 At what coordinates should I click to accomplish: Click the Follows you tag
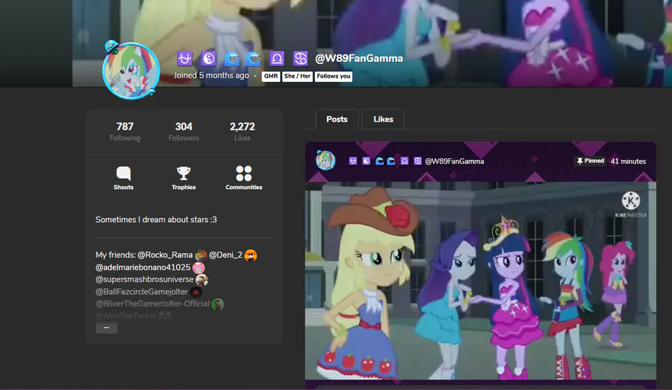click(x=334, y=76)
